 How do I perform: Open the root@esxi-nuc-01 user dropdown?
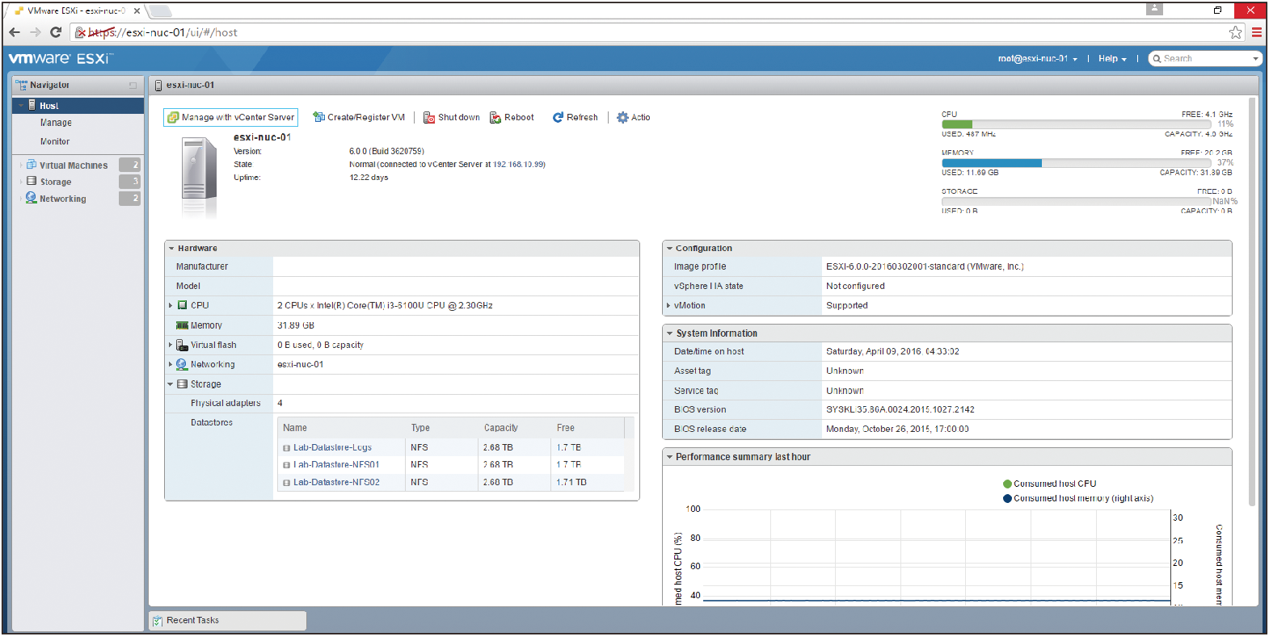(1037, 58)
